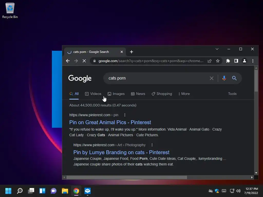Image resolution: width=263 pixels, height=197 pixels.
Task: Click the Chrome taskbar icon
Action: 76,191
